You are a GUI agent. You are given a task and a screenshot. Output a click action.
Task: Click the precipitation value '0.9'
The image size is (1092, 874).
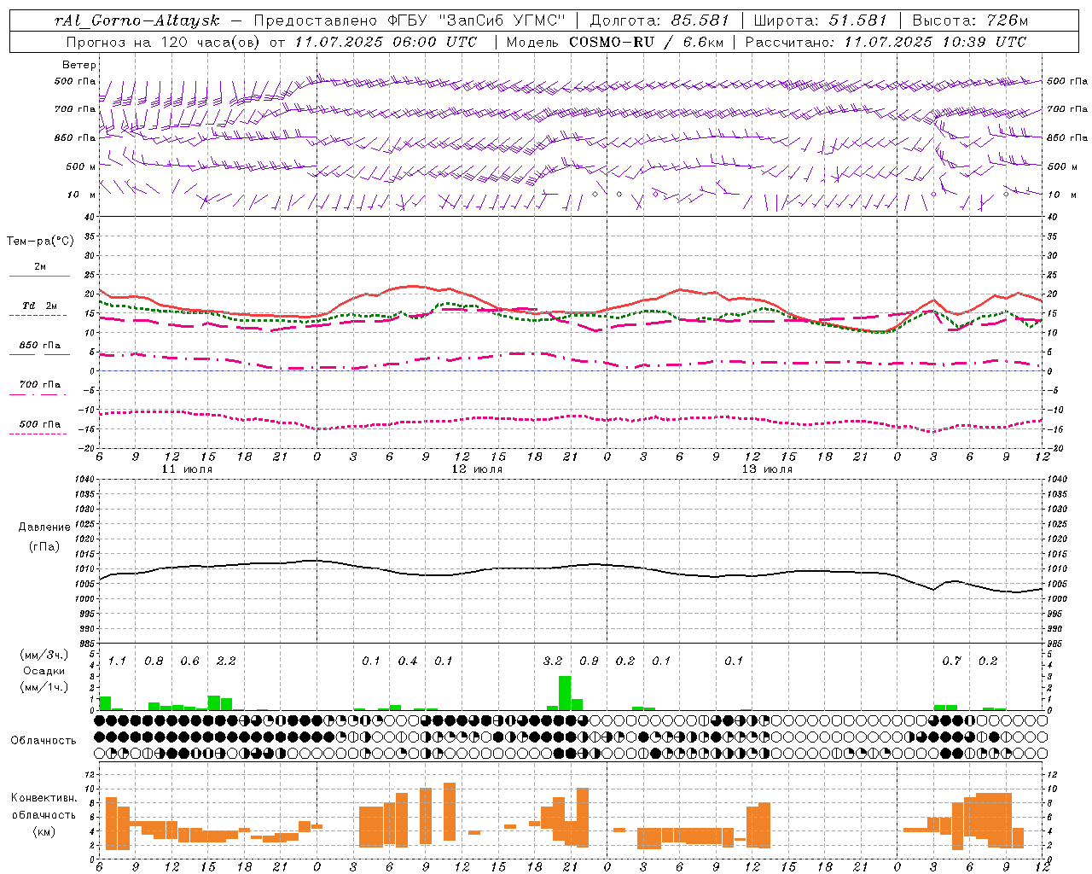589,661
